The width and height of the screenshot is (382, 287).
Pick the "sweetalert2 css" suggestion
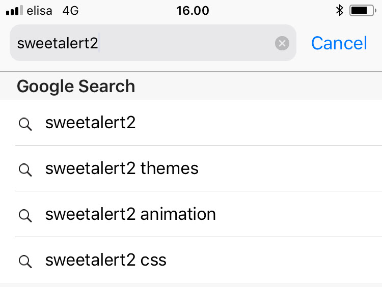pos(106,260)
